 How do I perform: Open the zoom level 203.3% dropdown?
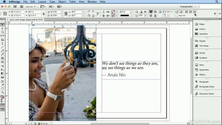[x=35, y=7]
